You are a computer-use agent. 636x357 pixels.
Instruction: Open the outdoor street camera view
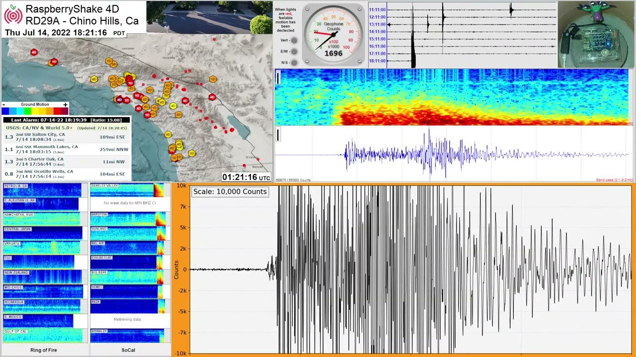pos(209,17)
